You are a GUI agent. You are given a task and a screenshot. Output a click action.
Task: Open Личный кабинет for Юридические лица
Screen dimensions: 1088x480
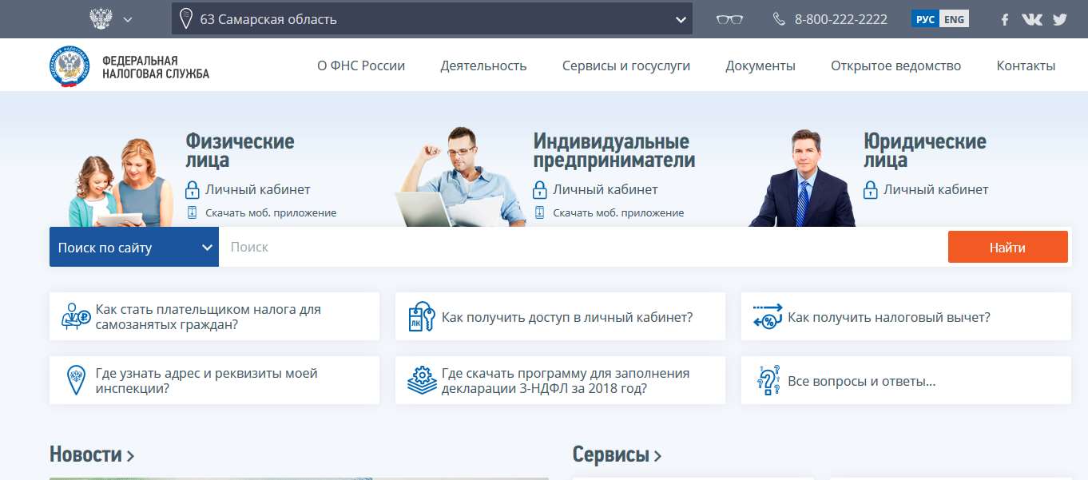click(x=935, y=189)
